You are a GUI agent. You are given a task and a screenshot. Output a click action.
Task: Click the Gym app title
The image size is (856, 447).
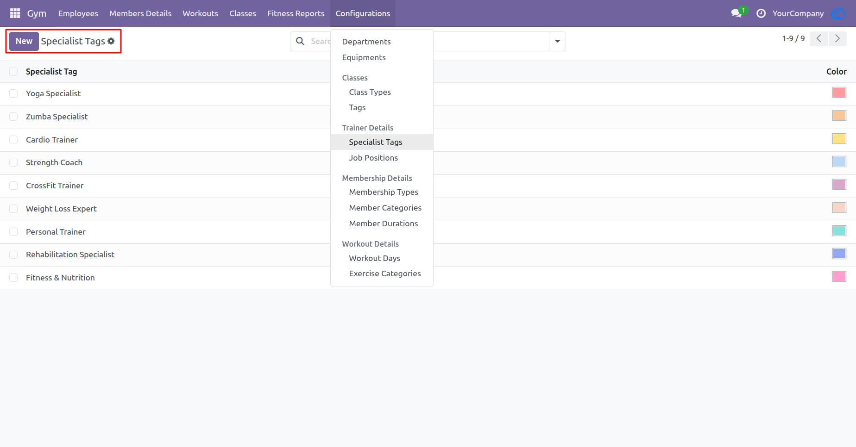coord(37,13)
